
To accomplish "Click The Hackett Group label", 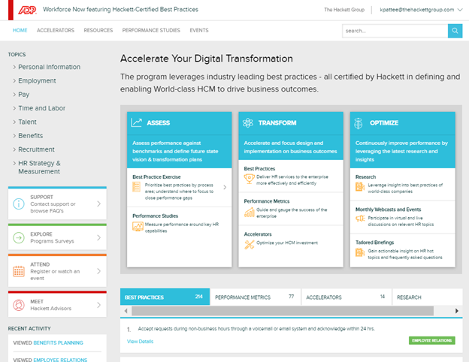I will (344, 10).
